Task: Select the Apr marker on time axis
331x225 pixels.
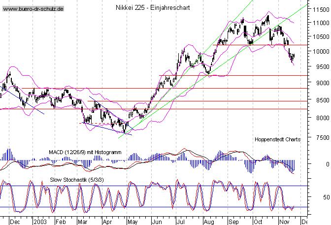Action: 107,222
